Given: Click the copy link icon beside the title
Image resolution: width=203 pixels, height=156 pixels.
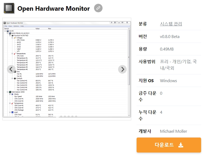Looking at the screenshot, I should click(98, 8).
